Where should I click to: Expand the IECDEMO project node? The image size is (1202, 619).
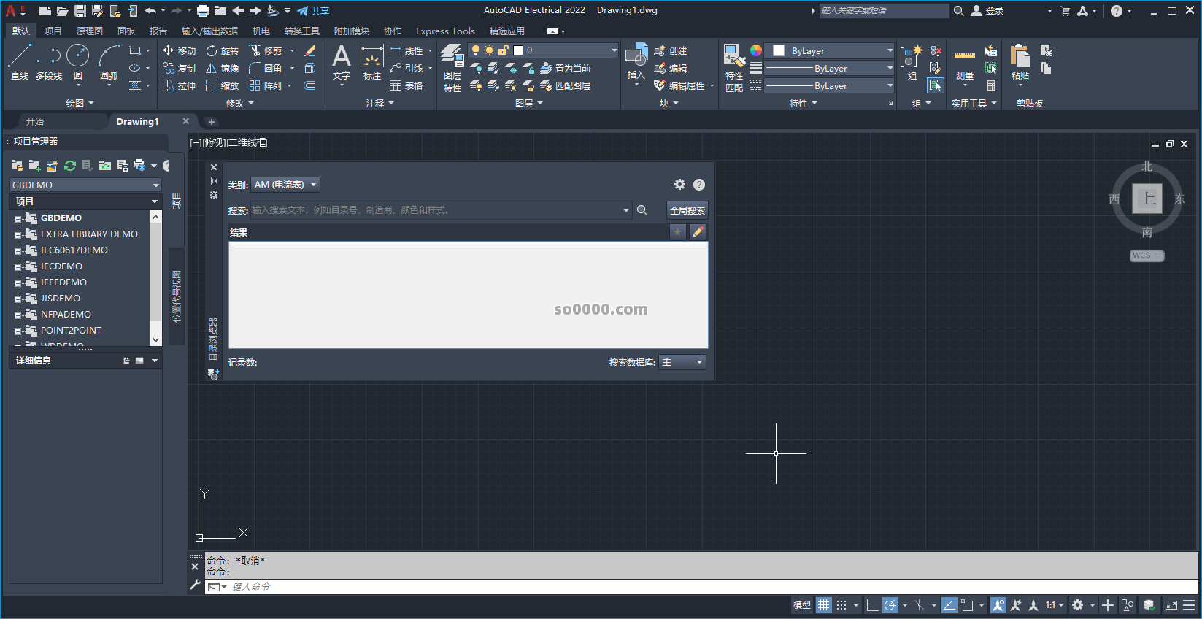[18, 267]
